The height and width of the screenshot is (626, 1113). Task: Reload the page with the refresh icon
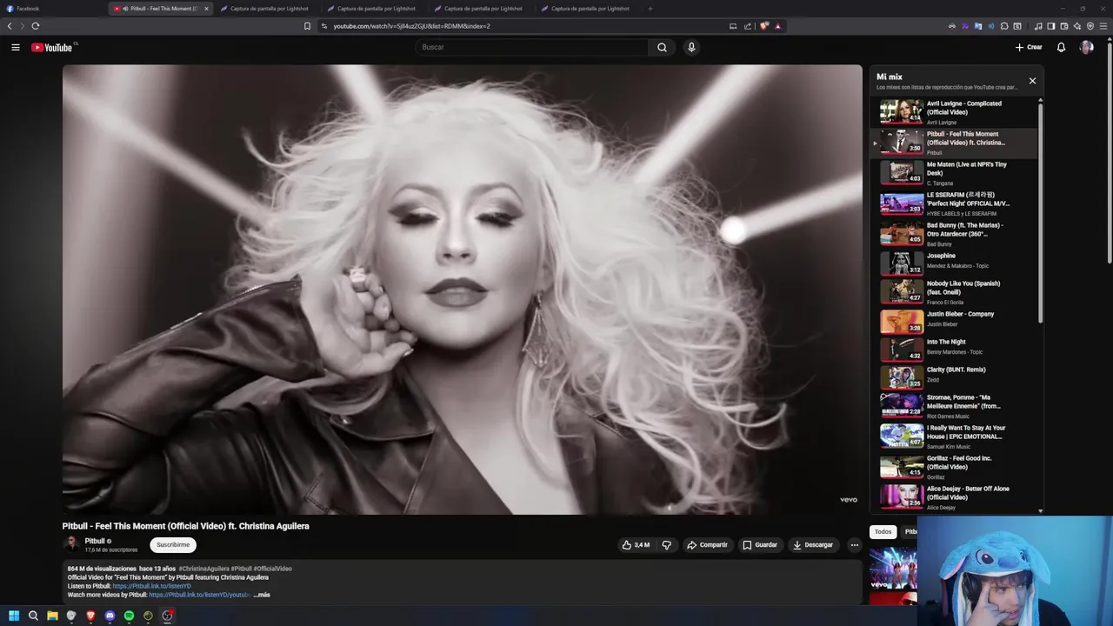coord(35,26)
